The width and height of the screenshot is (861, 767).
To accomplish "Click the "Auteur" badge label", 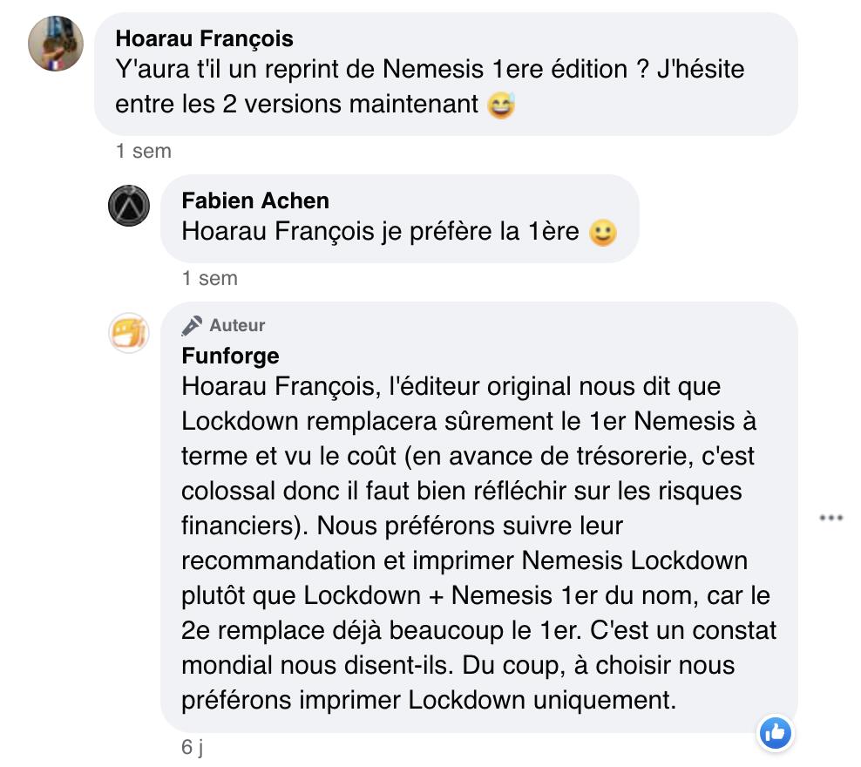I will point(237,326).
